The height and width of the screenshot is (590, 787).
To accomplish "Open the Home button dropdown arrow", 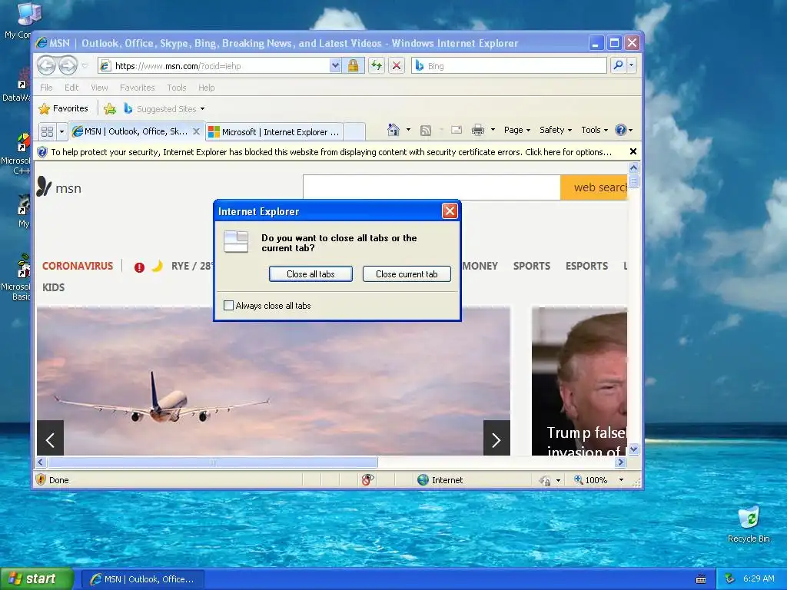I will click(408, 130).
